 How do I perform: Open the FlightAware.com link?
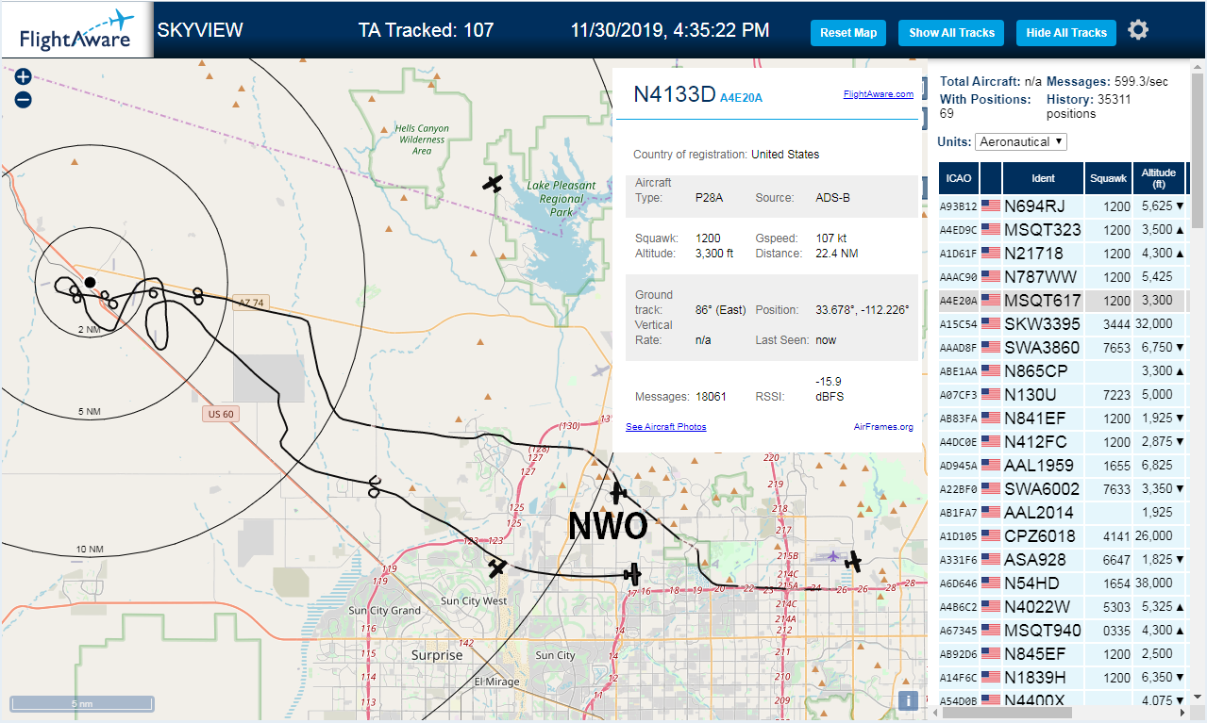point(878,94)
